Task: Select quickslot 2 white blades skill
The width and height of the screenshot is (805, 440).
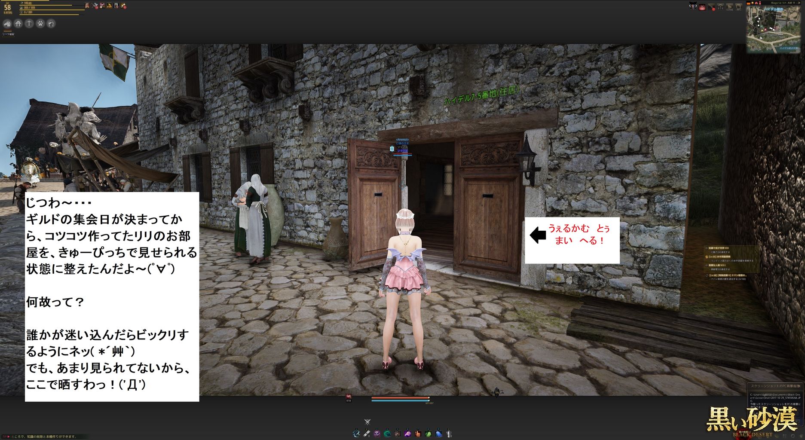Action: [367, 433]
